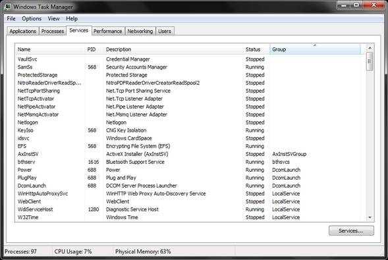Click the Task Manager title bar icon
Viewport: 388px width, 260px height.
point(8,7)
